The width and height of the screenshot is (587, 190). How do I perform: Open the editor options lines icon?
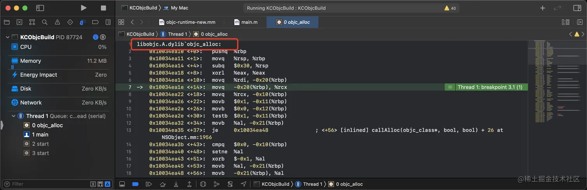[x=565, y=22]
